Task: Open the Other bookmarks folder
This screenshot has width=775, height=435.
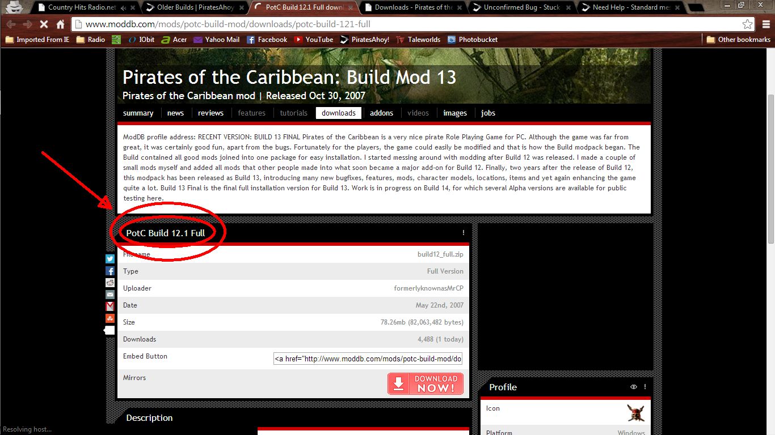Action: click(738, 40)
